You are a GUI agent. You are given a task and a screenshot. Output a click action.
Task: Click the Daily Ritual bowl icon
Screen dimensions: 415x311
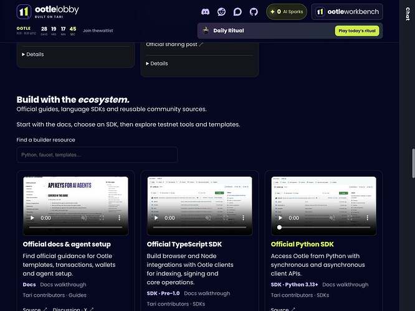(x=206, y=30)
